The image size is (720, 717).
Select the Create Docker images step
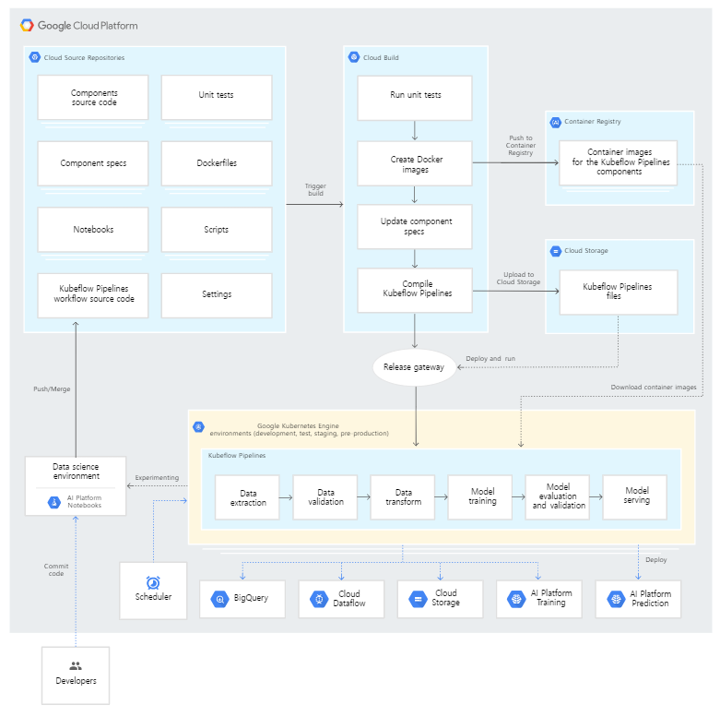coord(415,163)
